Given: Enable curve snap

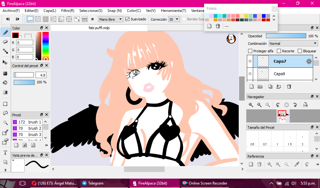Looking at the screenshot, I should [x=77, y=19].
